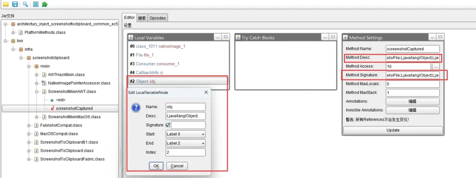Expand the ScreenshotToClipboard.class node
This screenshot has height=178, width=476.
pos(29,151)
